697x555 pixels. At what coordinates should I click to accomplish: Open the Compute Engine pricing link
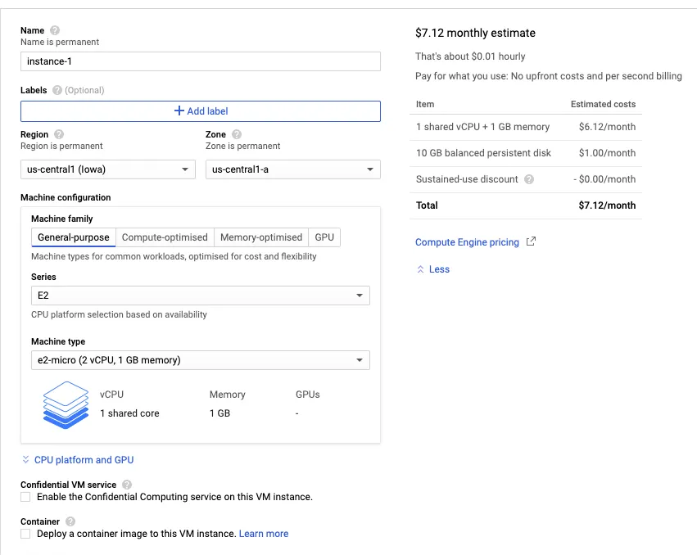tap(467, 242)
